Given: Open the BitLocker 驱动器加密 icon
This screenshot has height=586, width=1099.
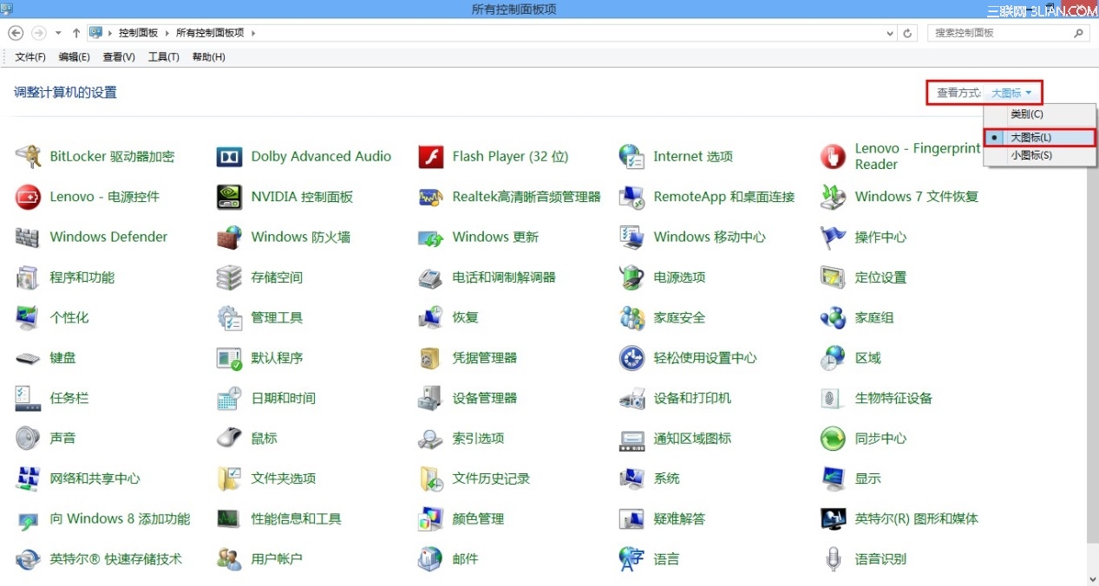Looking at the screenshot, I should coord(28,157).
